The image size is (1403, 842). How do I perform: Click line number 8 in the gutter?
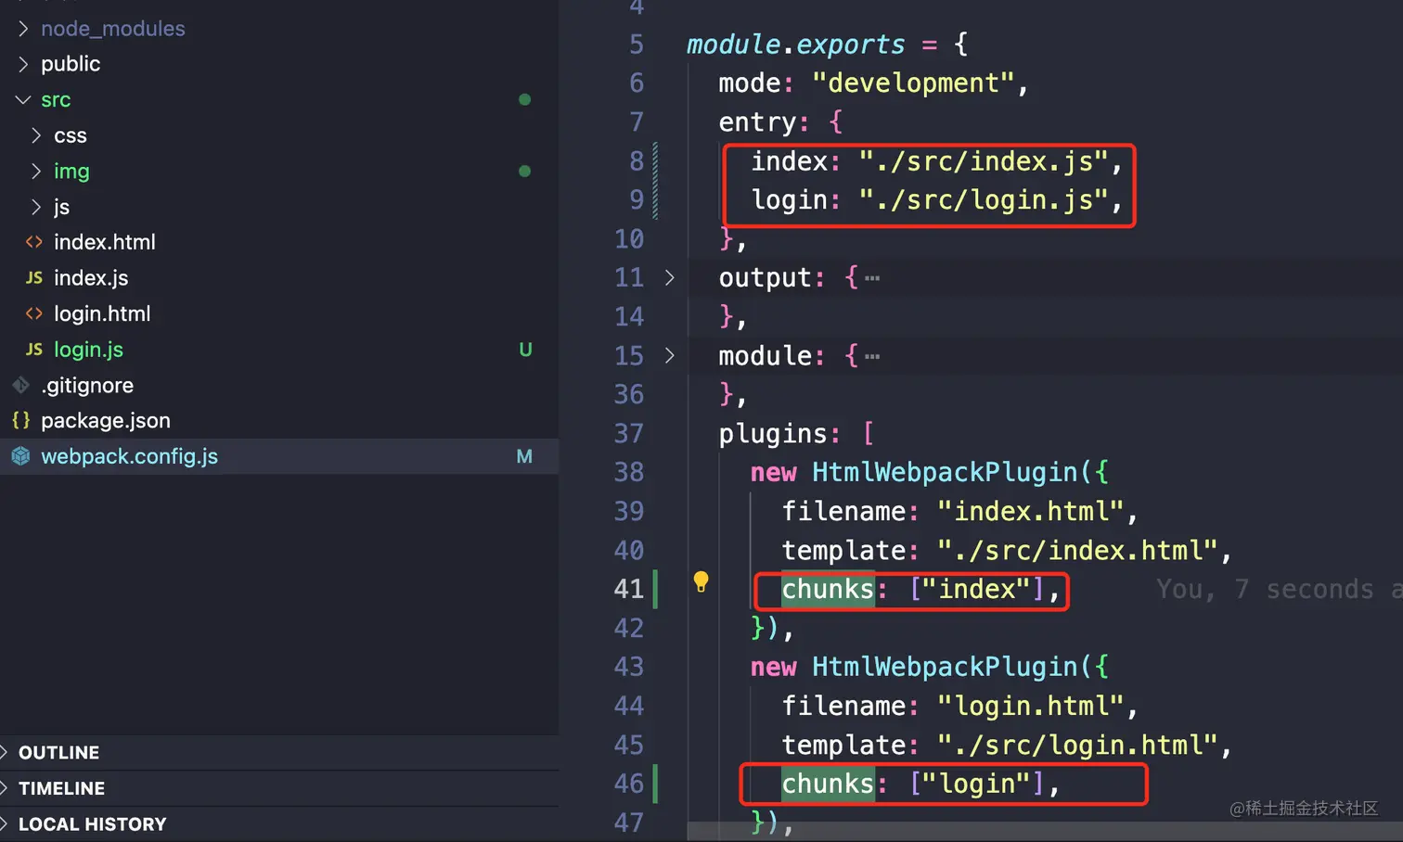pos(637,160)
